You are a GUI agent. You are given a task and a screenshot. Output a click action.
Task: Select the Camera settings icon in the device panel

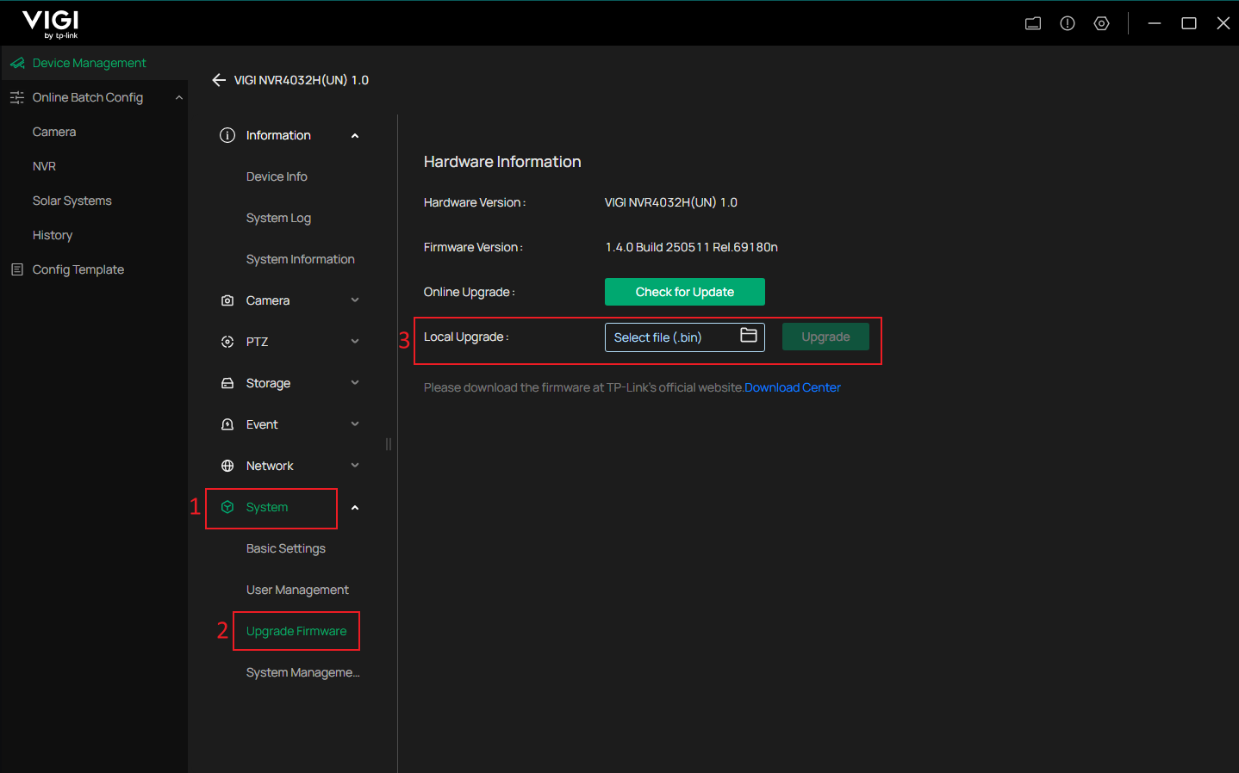coord(227,300)
